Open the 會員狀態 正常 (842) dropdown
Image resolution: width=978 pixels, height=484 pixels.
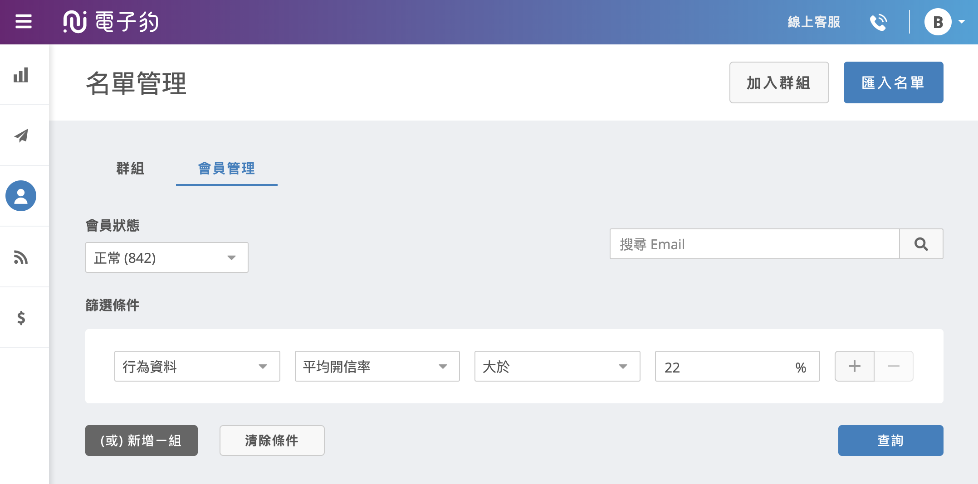166,257
